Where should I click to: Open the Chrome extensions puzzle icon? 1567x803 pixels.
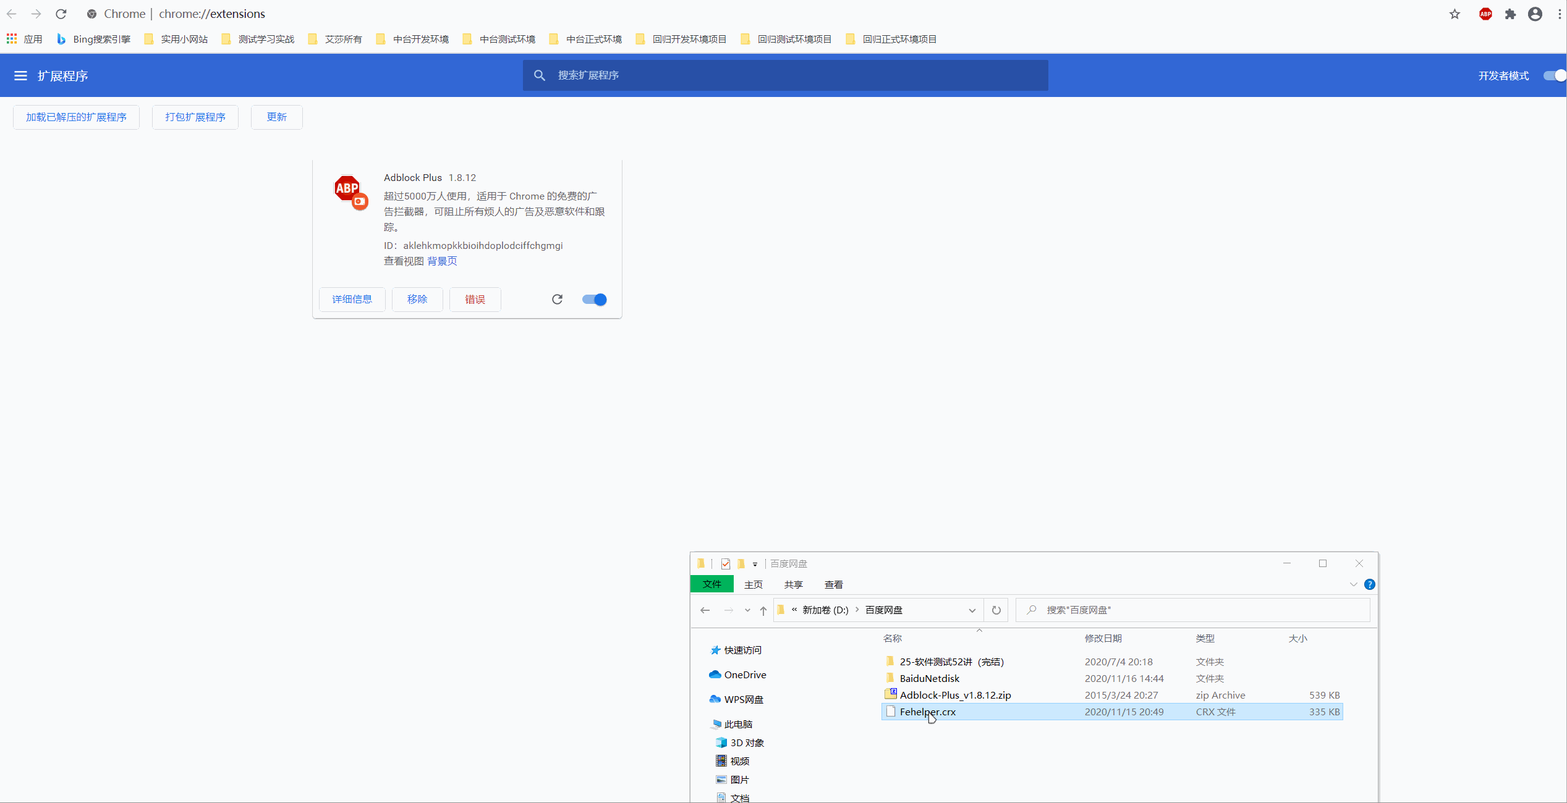pos(1511,14)
